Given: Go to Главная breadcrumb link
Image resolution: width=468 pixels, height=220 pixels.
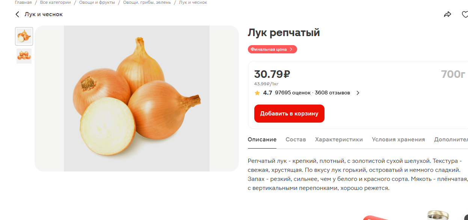Looking at the screenshot, I should (23, 2).
